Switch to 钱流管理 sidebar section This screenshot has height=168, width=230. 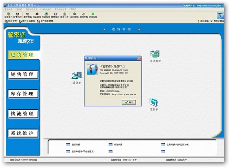[x=23, y=114]
